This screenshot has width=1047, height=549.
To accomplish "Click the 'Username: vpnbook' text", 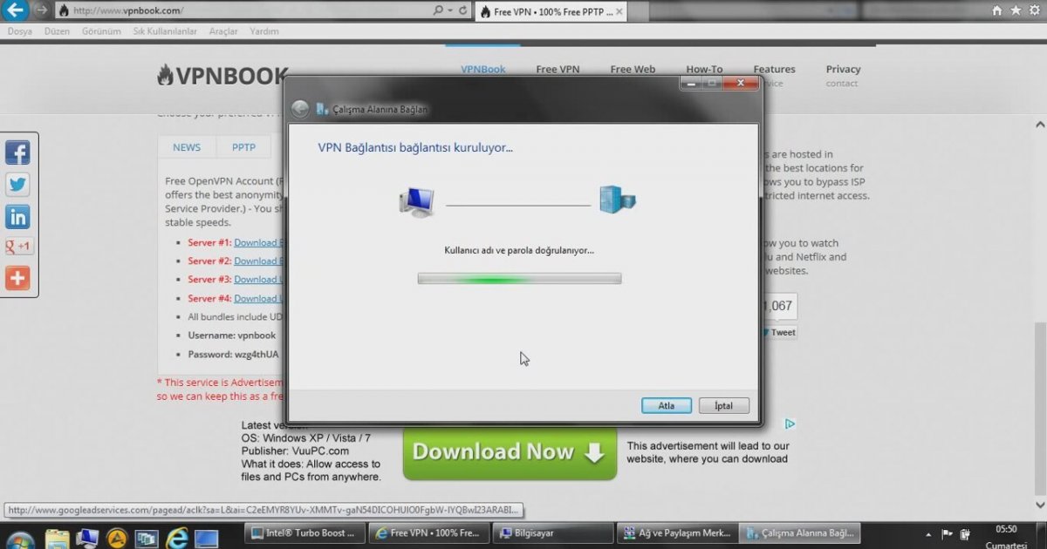I will click(x=232, y=335).
